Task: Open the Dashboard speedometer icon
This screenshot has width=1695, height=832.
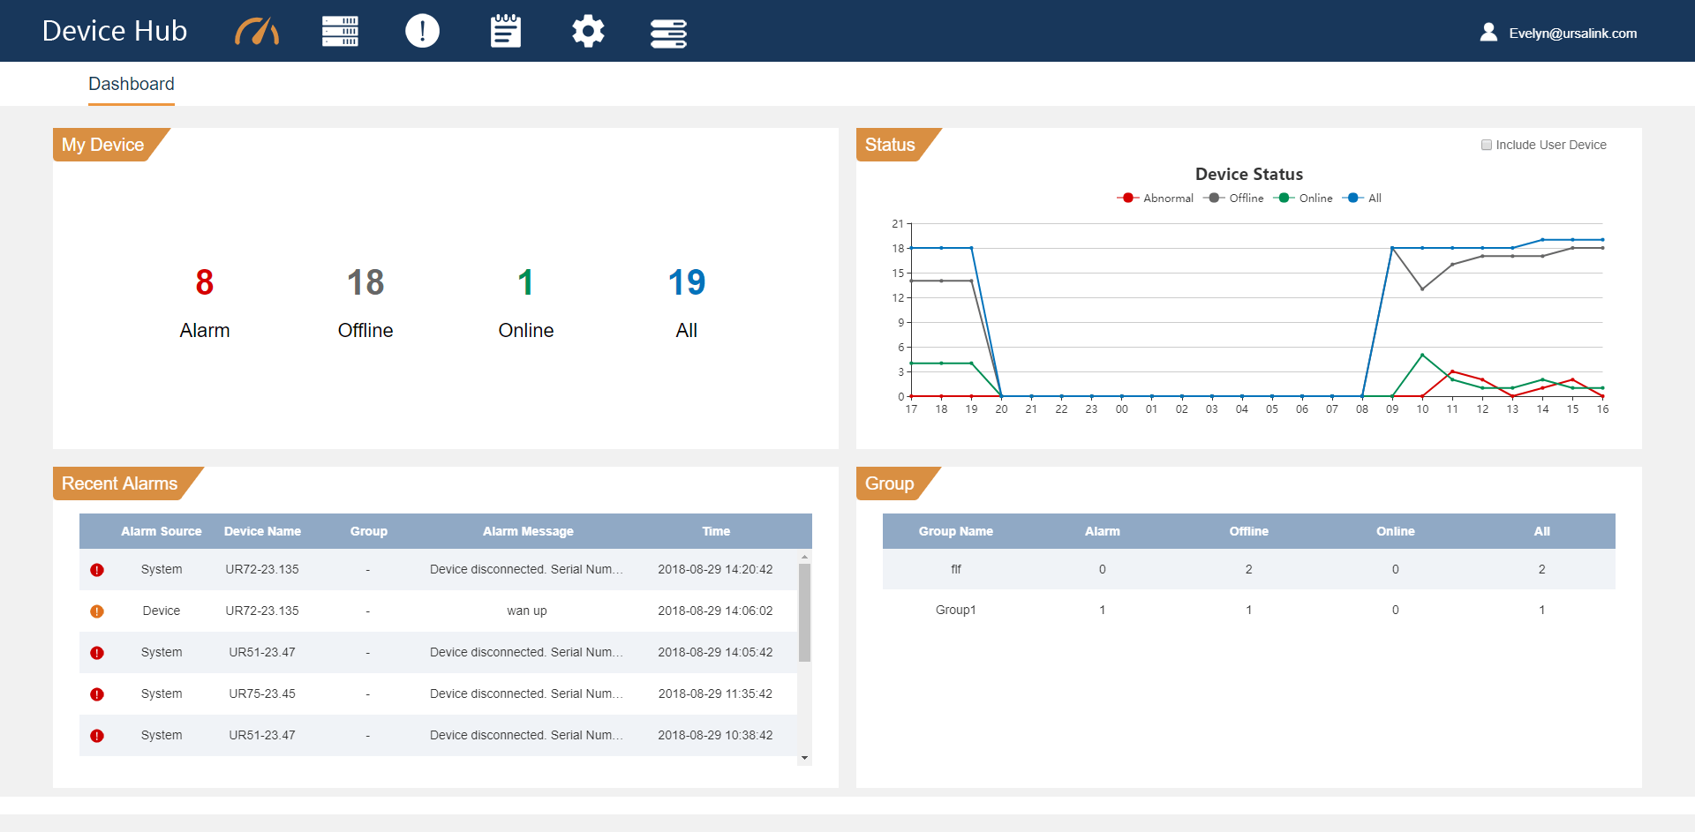Action: pyautogui.click(x=256, y=31)
